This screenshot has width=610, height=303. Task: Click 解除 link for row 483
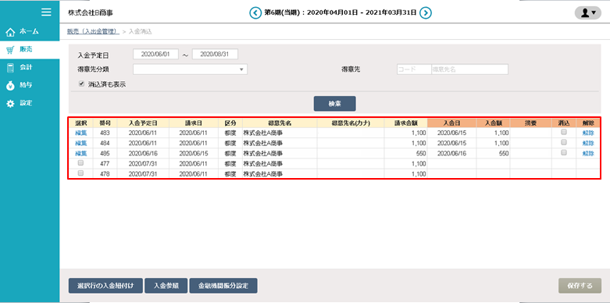pyautogui.click(x=588, y=133)
